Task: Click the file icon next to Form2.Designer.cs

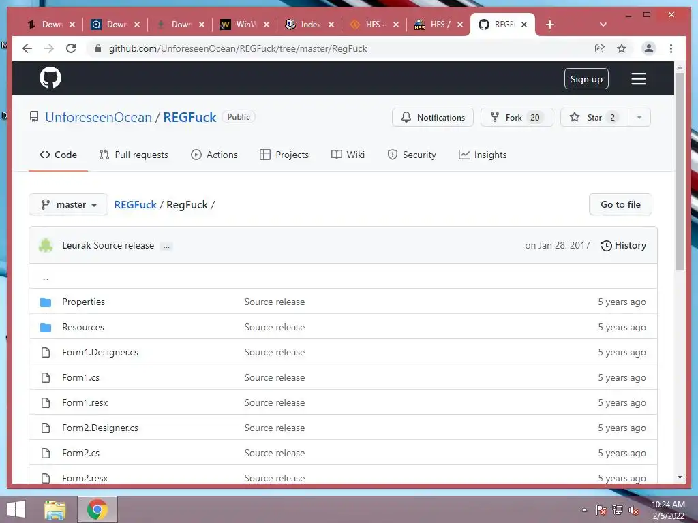Action: click(46, 428)
